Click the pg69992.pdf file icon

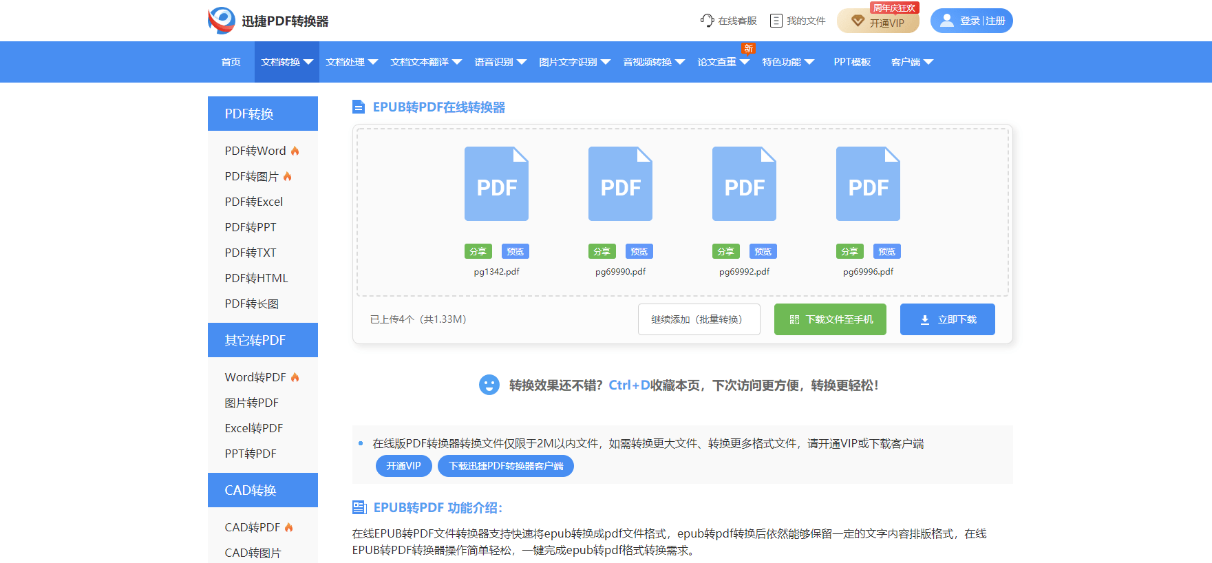[744, 184]
